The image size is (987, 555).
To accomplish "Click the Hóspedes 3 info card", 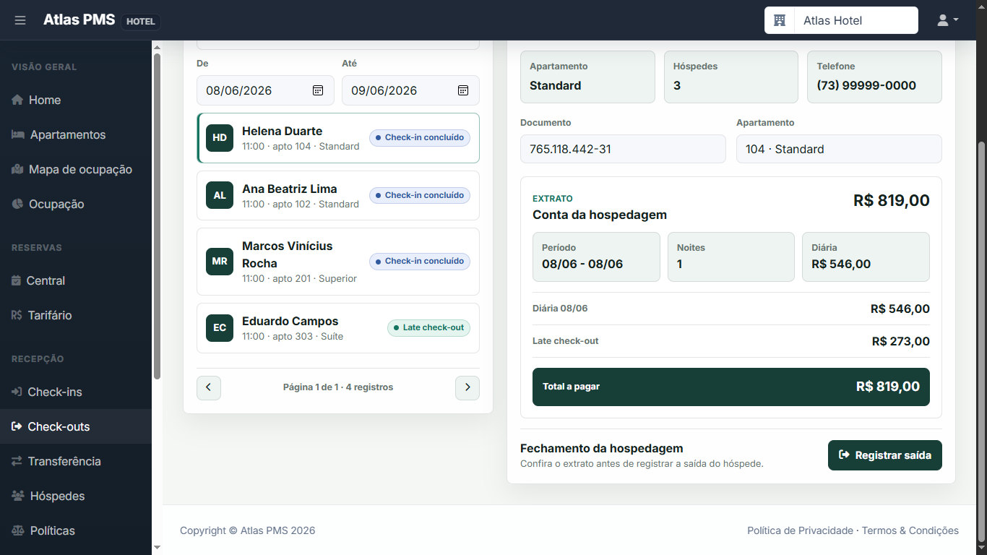I will coord(731,77).
